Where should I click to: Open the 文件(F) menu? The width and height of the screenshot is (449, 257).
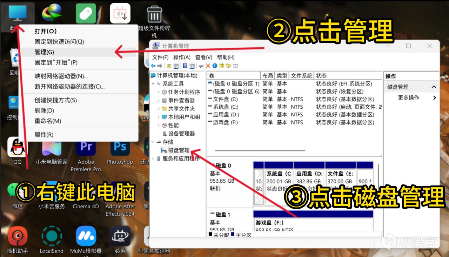tap(160, 57)
